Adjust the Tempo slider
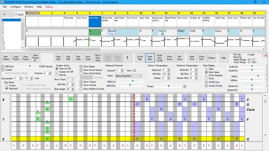 click(x=169, y=86)
